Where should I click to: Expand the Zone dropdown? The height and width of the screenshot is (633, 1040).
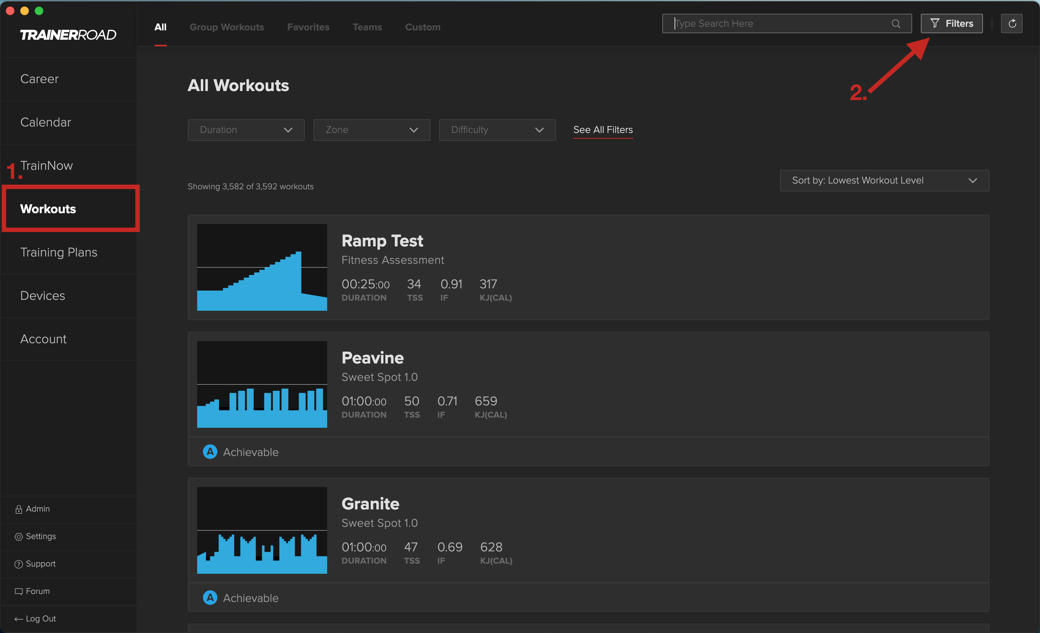point(372,130)
